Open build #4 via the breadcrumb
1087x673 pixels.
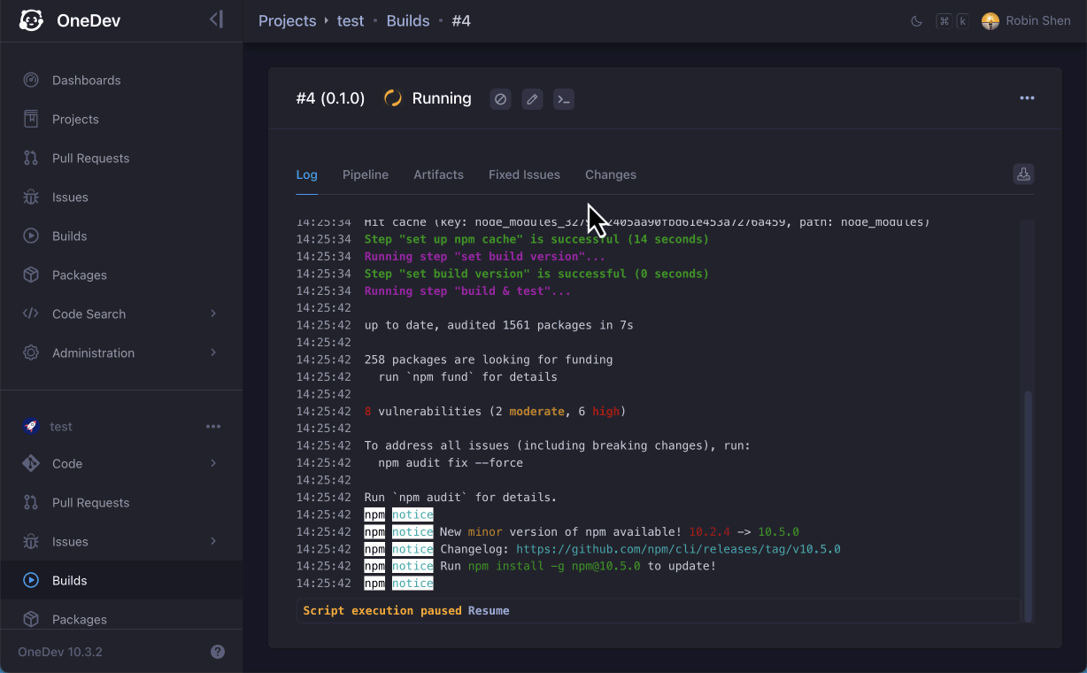pos(461,20)
